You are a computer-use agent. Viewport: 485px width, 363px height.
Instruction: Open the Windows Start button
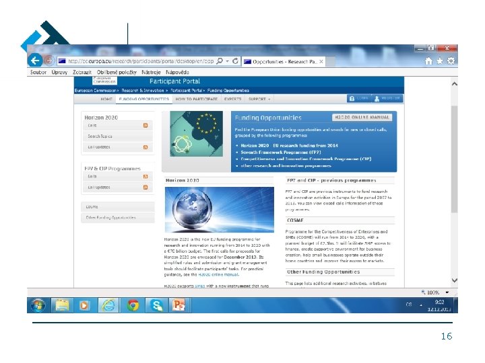coord(38,306)
